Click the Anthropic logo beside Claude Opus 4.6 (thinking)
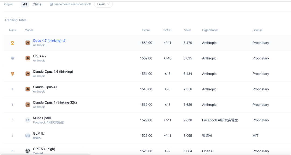Image resolution: width=291 pixels, height=155 pixels. pyautogui.click(x=28, y=74)
